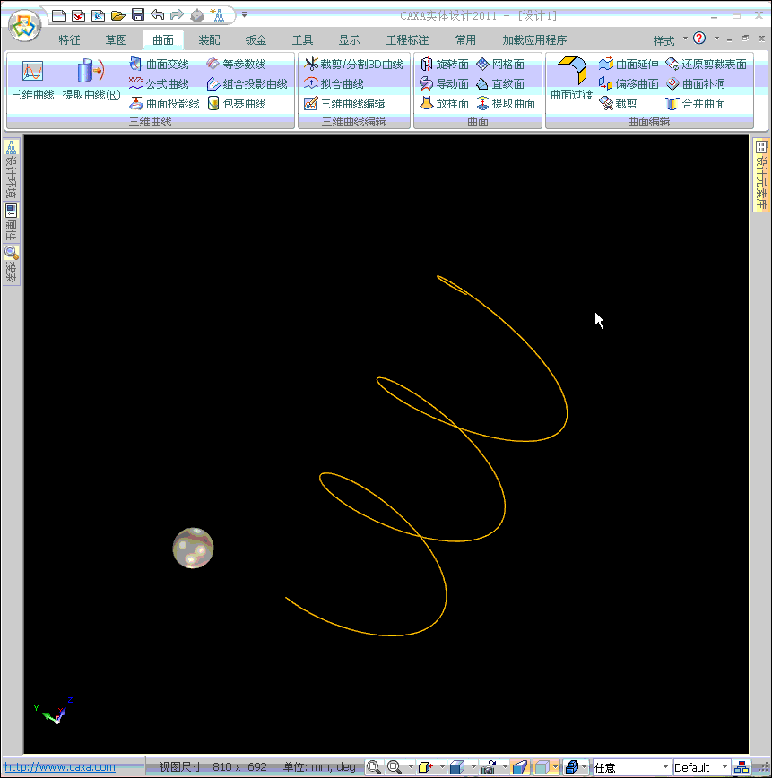Open the www.caxa.com link
772x778 pixels.
point(60,767)
